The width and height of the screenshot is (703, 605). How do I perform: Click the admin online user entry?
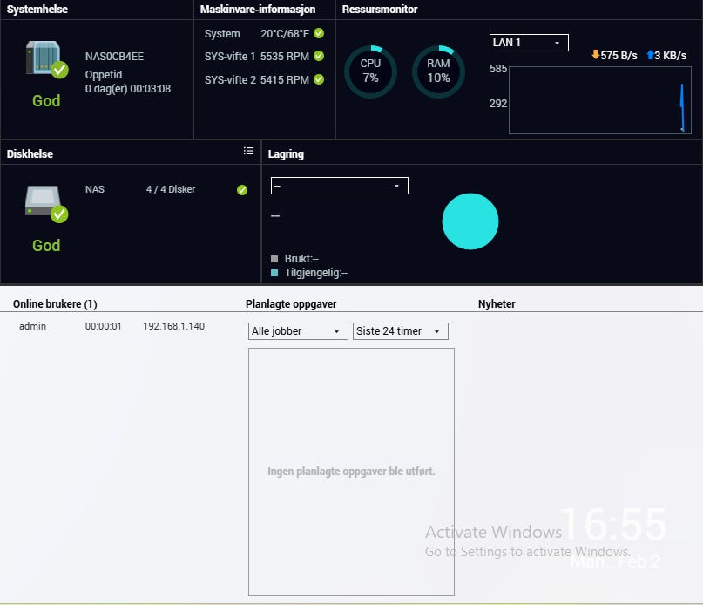pyautogui.click(x=33, y=326)
